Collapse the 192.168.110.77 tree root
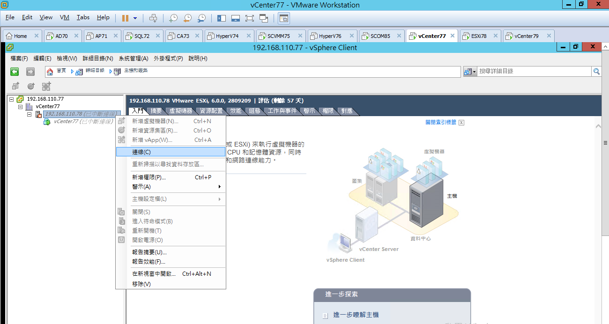609x324 pixels. point(12,99)
